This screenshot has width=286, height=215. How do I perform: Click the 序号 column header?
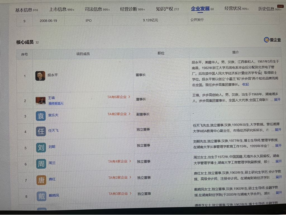click(24, 55)
